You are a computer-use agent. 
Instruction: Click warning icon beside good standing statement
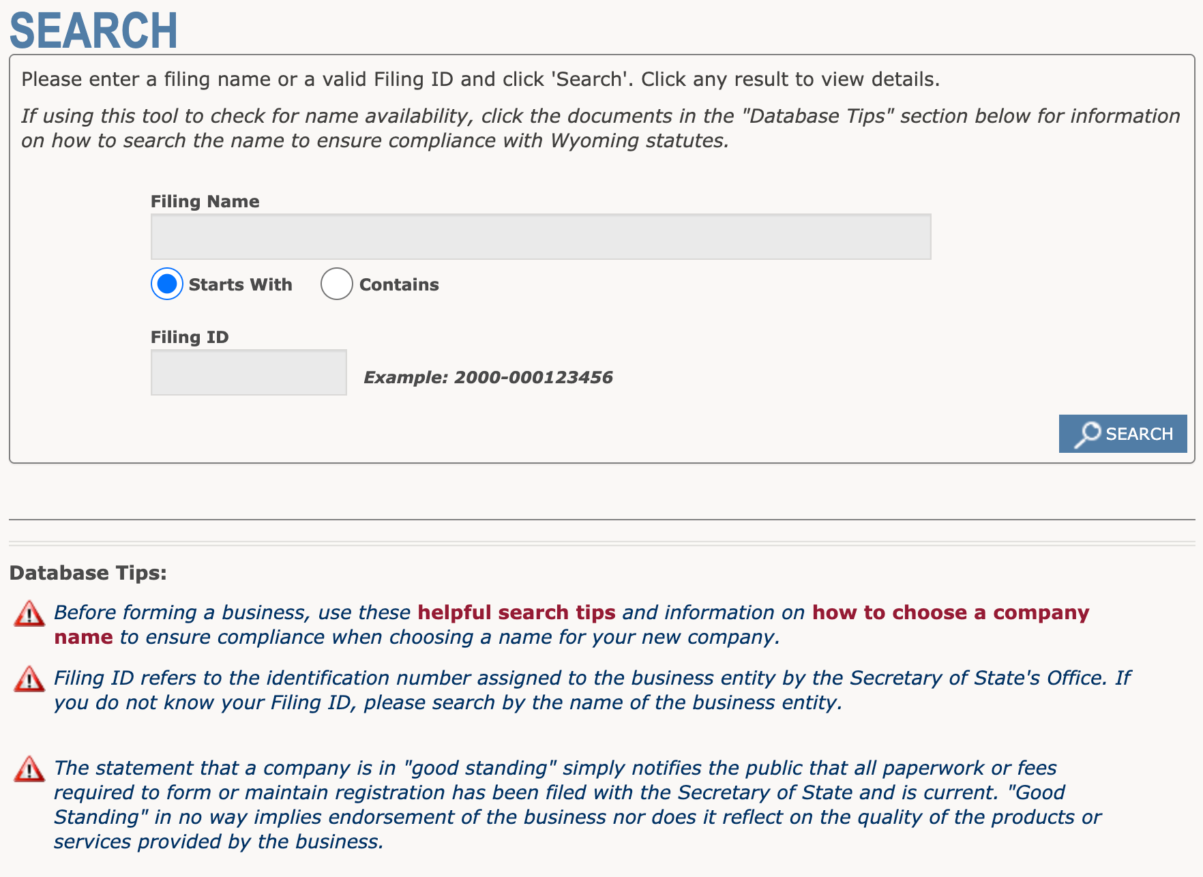29,769
